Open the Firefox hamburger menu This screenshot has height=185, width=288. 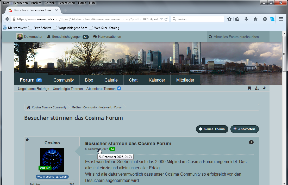pyautogui.click(x=281, y=19)
